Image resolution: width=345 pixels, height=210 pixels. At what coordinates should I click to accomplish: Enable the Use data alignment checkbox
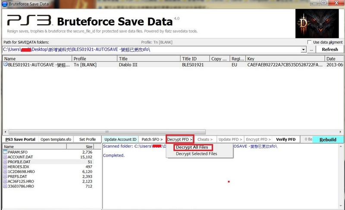(309, 42)
